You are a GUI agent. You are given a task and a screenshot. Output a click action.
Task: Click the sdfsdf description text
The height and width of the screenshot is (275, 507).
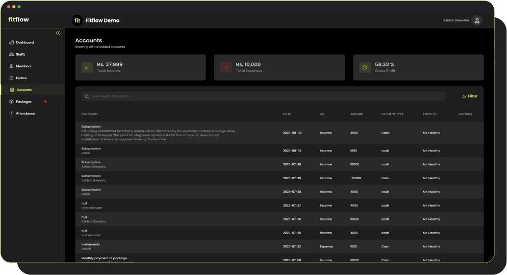(x=86, y=249)
